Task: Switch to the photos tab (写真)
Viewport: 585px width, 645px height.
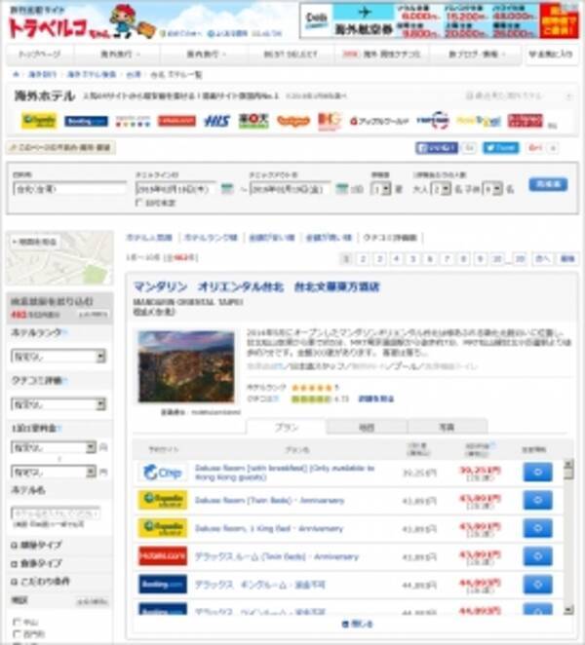Action: point(447,427)
